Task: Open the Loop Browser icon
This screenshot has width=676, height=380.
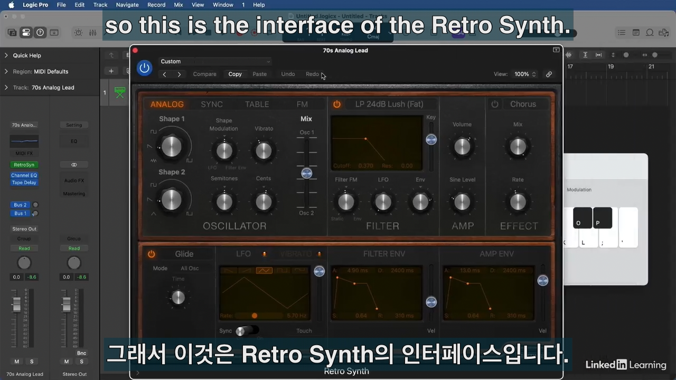Action: coord(650,33)
